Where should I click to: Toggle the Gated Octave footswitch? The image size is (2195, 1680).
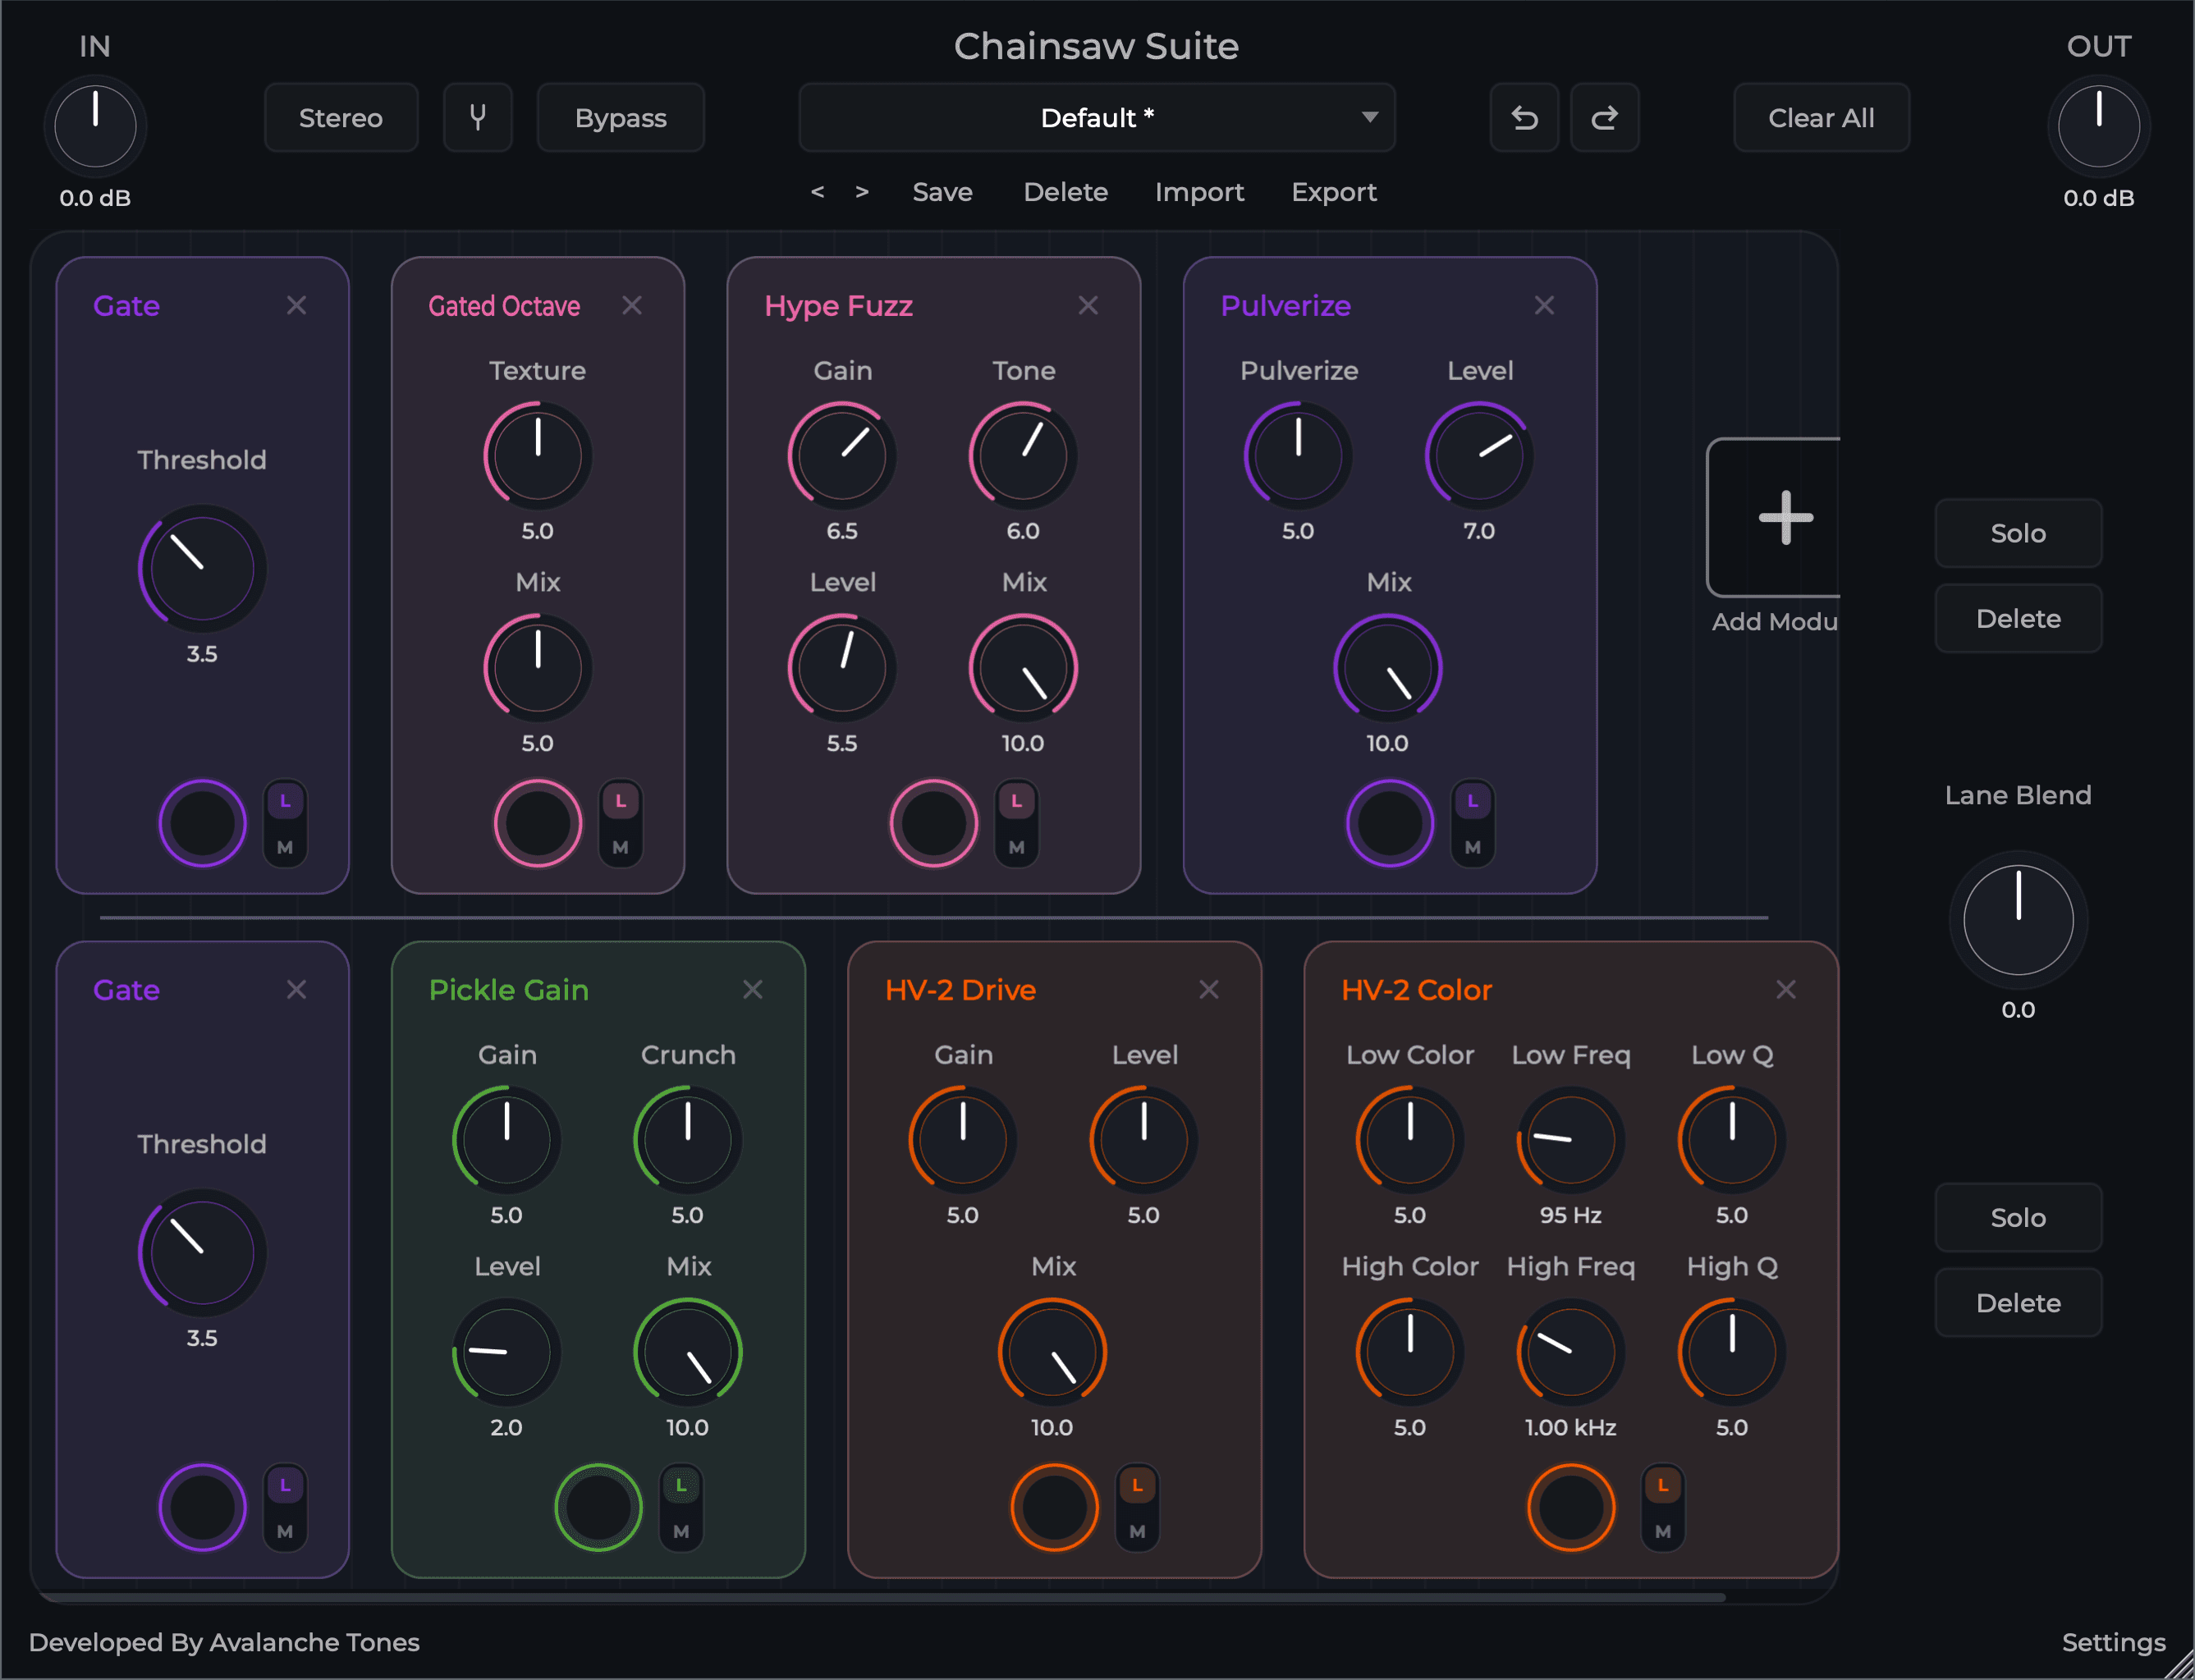538,823
